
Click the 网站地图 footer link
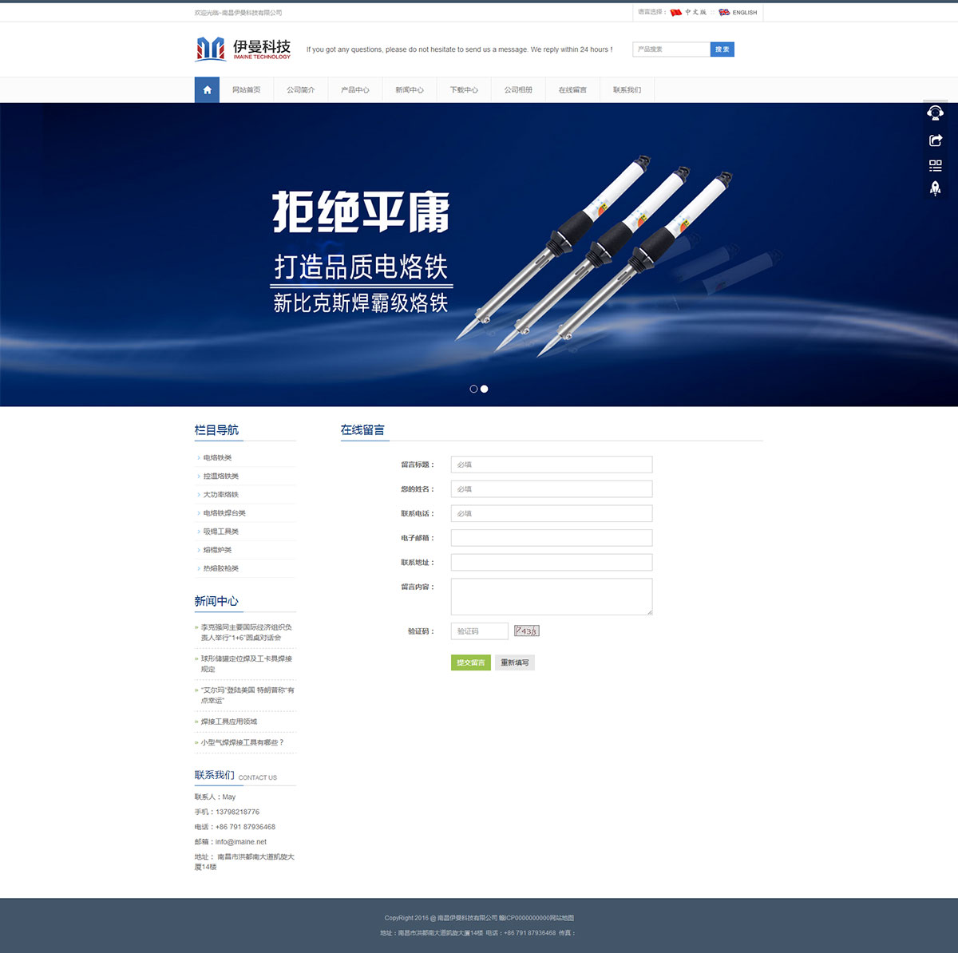tap(561, 918)
